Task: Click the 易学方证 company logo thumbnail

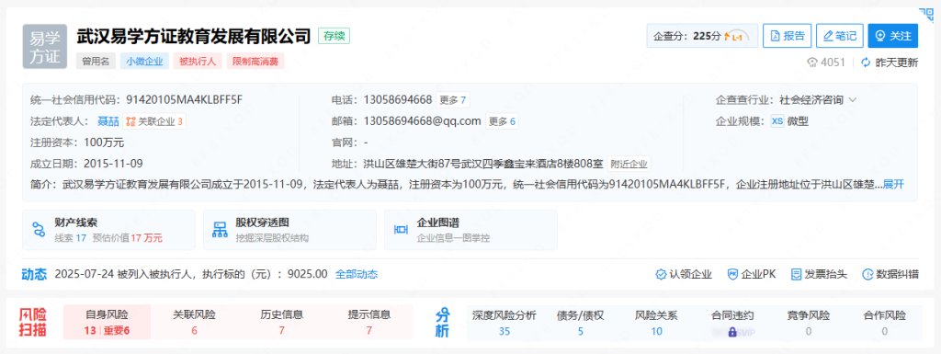Action: (46, 46)
